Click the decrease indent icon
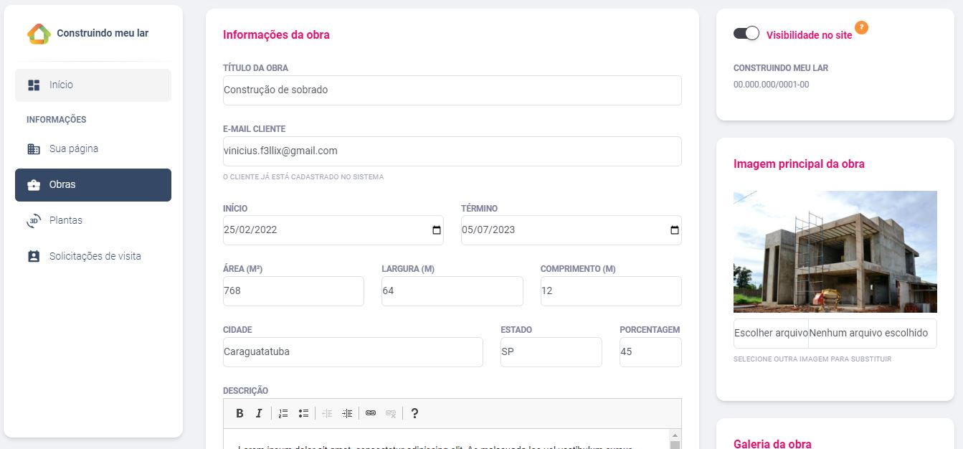This screenshot has width=963, height=449. pos(327,413)
